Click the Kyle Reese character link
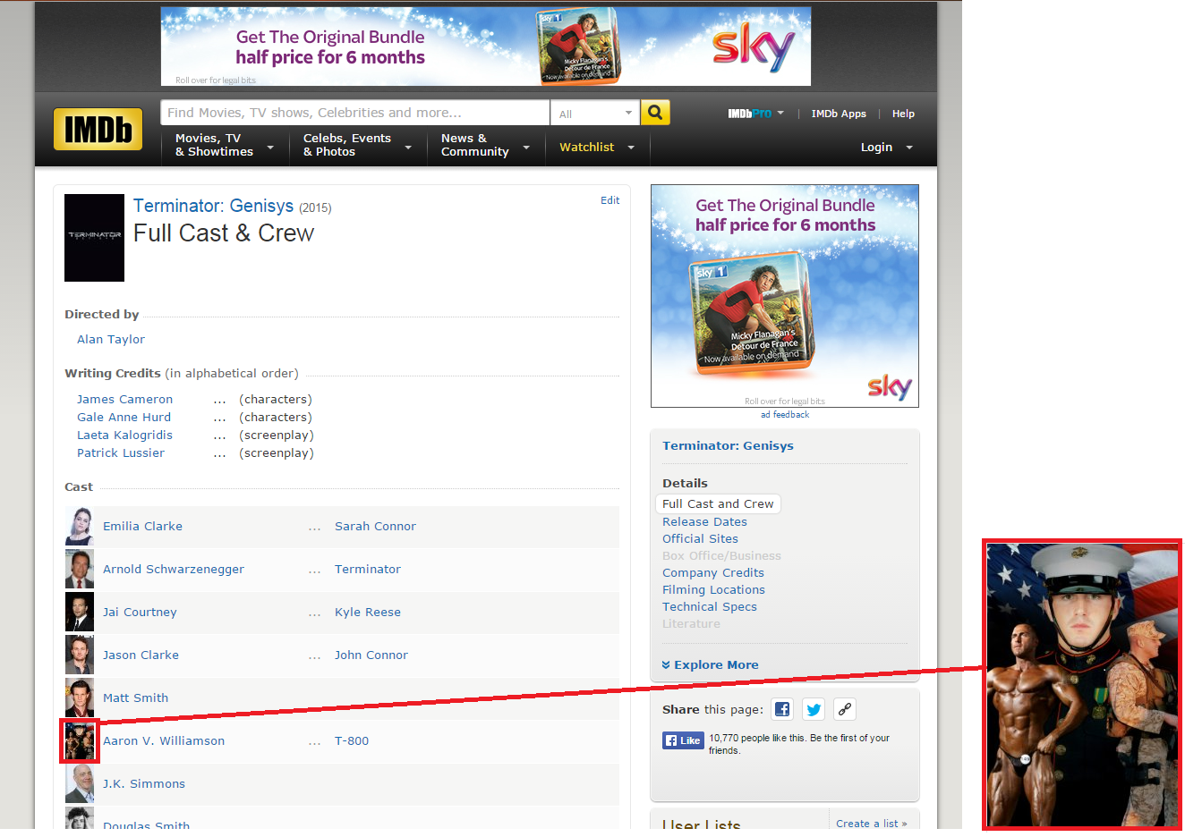 [x=368, y=612]
